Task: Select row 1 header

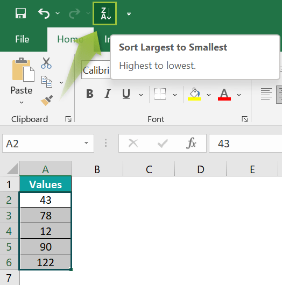Action: (x=10, y=184)
